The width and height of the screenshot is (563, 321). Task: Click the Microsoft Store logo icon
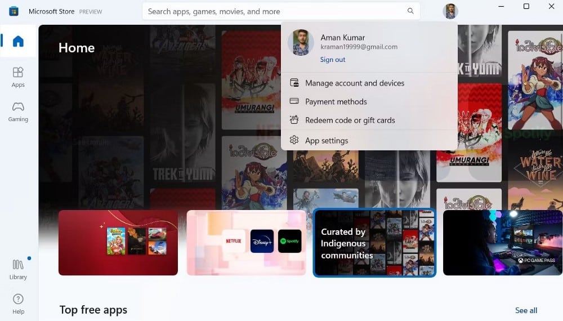tap(14, 11)
